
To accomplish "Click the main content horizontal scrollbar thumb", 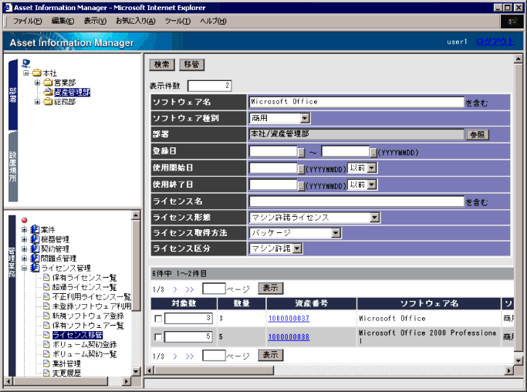I will [x=214, y=370].
